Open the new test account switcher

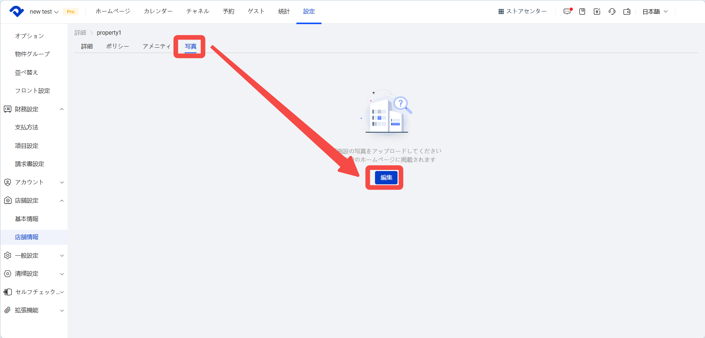click(44, 12)
